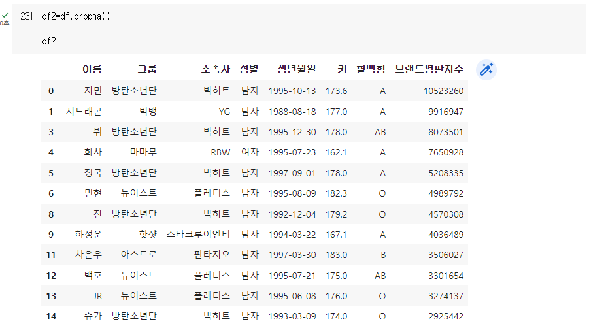Screen dimensions: 589x326
Task: Click the name cell 지드래곤
Action: coord(84,112)
